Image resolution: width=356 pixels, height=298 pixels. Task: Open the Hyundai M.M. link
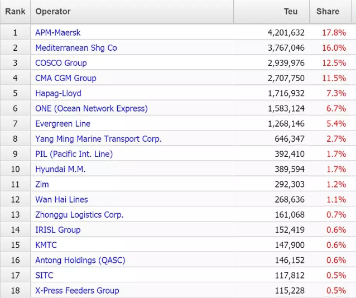point(60,169)
